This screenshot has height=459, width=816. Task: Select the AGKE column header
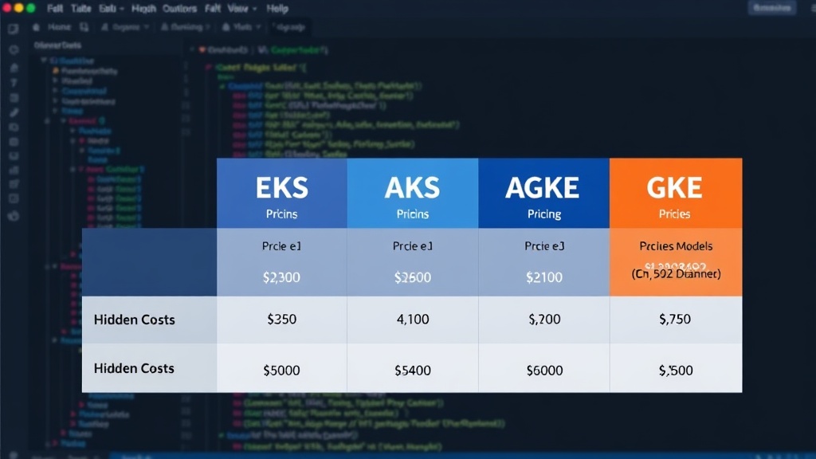543,193
